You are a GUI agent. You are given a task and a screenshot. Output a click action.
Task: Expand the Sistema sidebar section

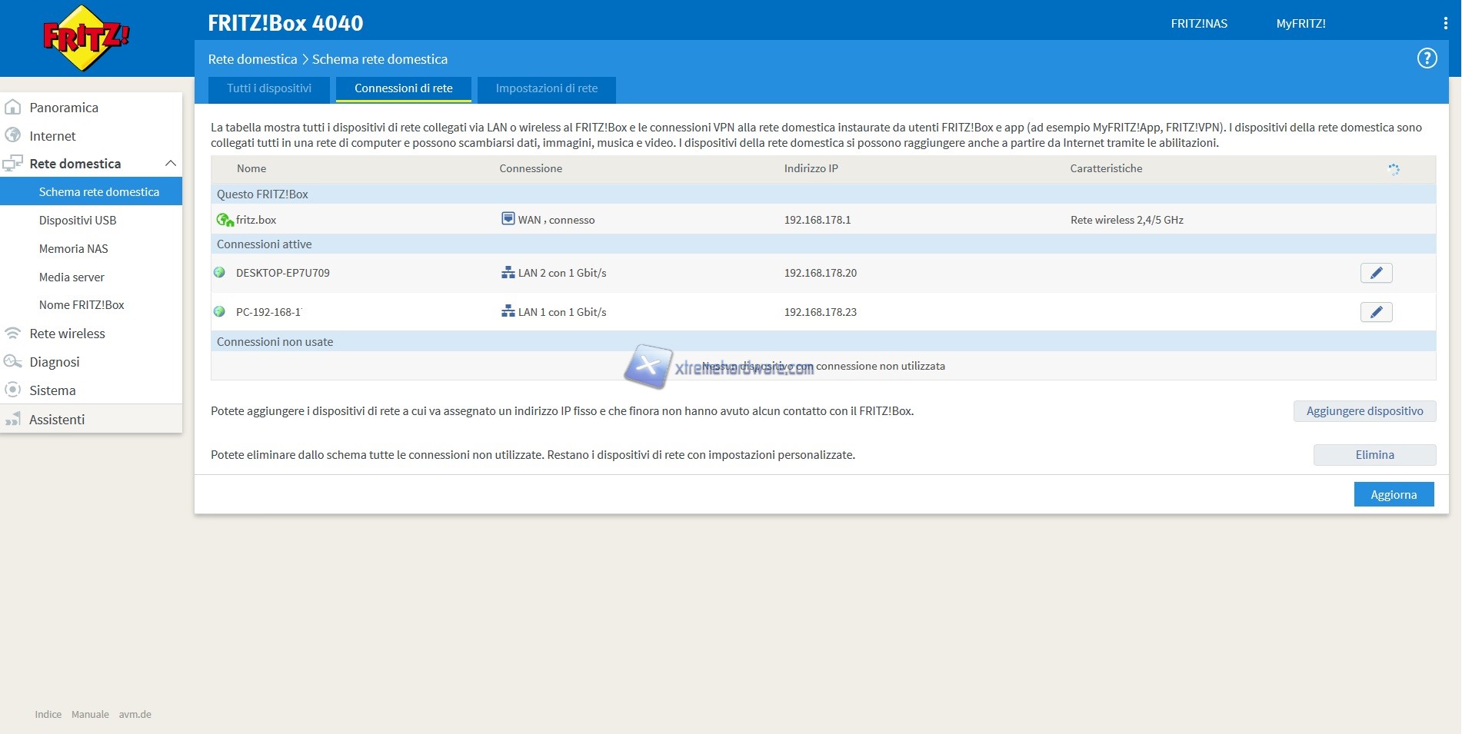point(52,390)
